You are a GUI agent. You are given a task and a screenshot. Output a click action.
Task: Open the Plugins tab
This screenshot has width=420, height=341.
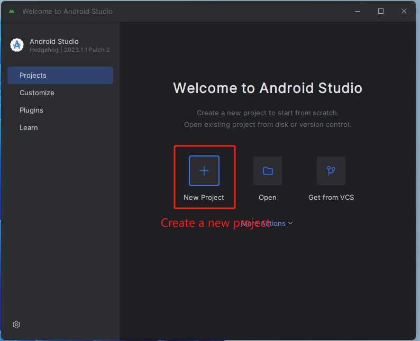point(60,110)
